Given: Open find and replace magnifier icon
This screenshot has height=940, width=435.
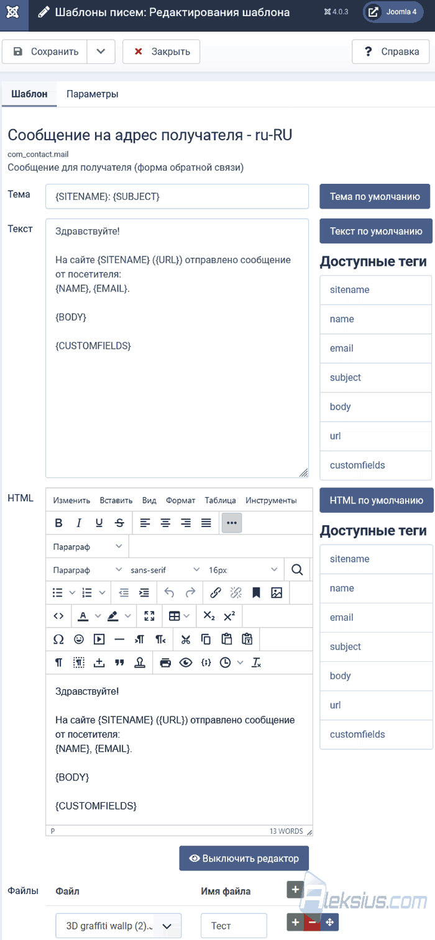Looking at the screenshot, I should [297, 569].
